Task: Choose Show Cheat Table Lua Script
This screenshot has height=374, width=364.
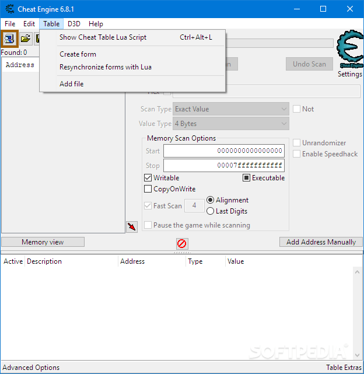Action: pos(132,37)
